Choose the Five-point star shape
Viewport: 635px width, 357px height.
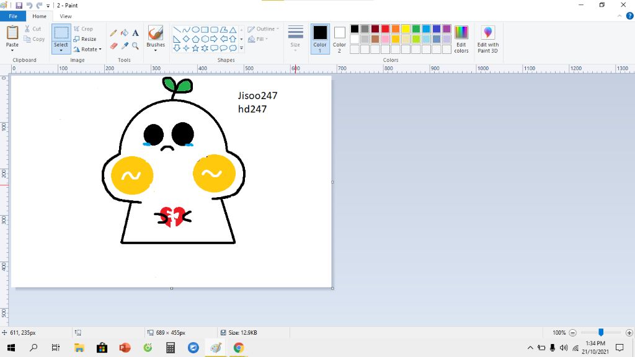[x=195, y=48]
